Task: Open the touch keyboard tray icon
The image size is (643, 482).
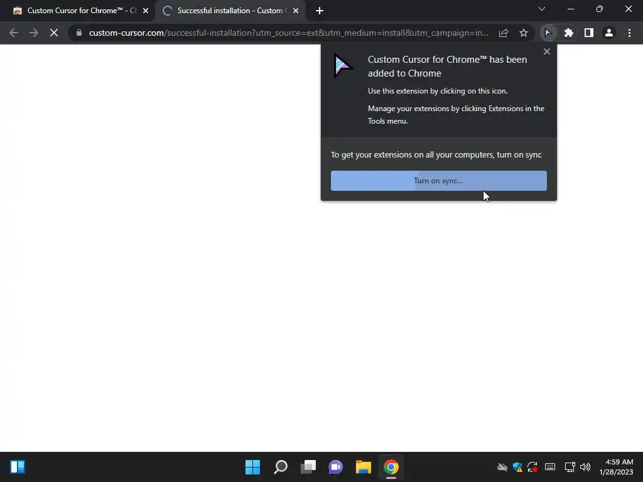Action: [550, 467]
